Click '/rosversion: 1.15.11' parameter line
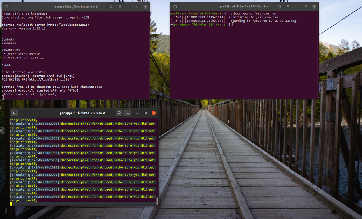 click(24, 58)
